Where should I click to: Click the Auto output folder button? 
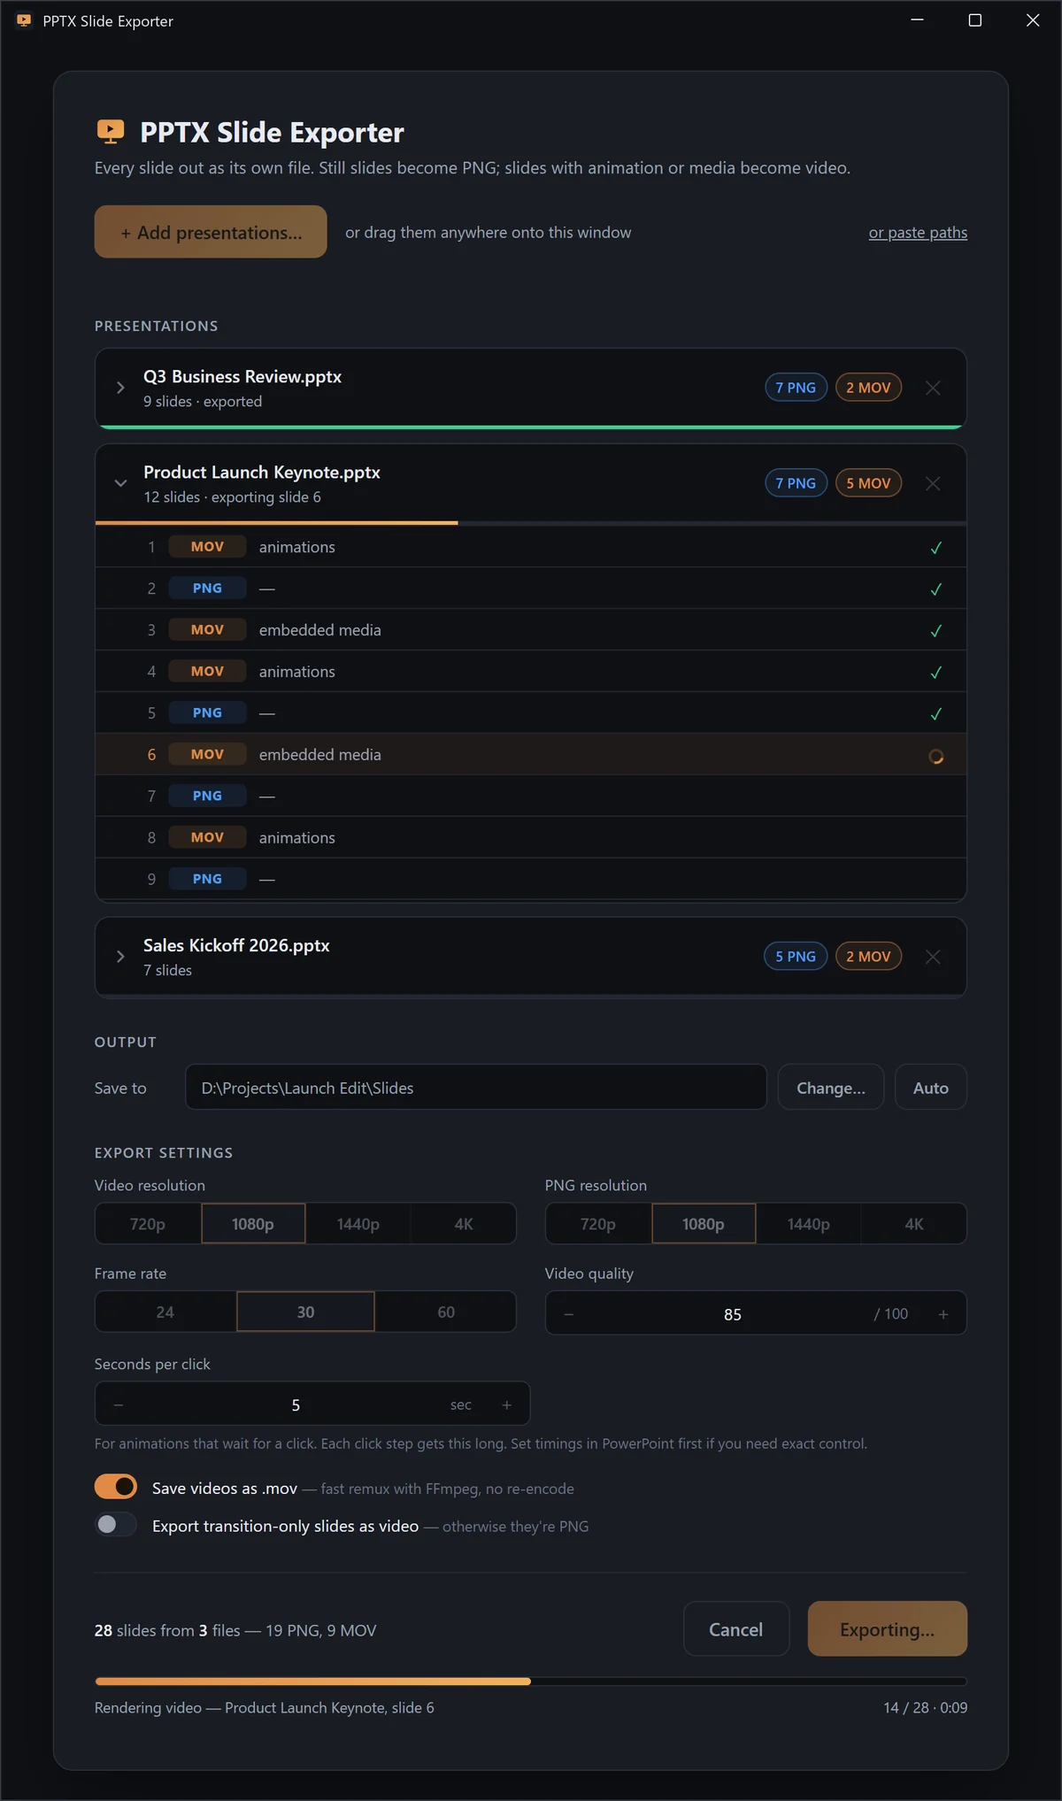point(931,1088)
